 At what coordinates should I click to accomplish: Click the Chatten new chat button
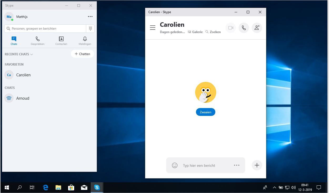[82, 54]
